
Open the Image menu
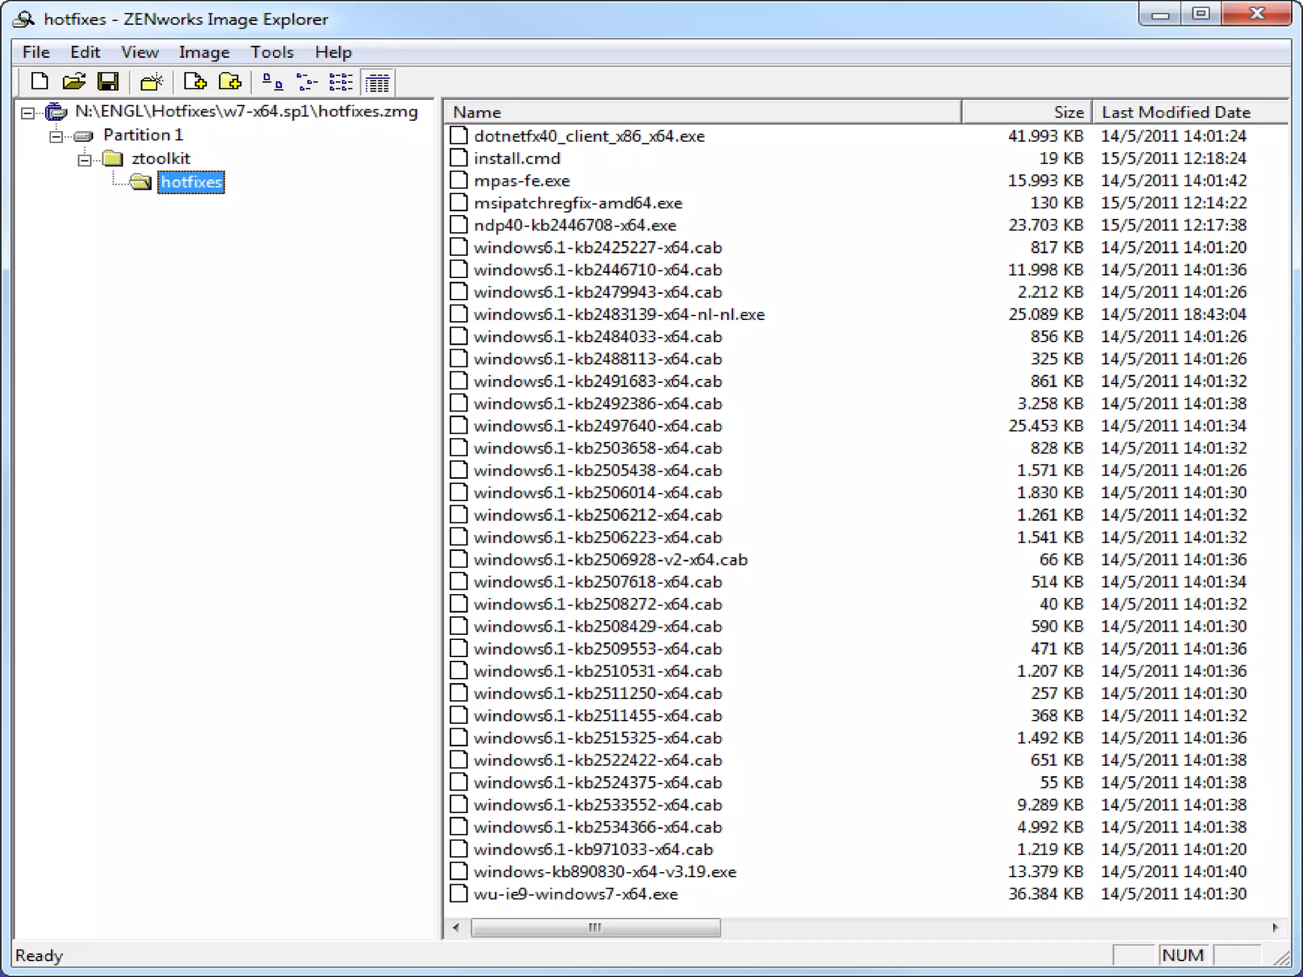click(x=204, y=52)
